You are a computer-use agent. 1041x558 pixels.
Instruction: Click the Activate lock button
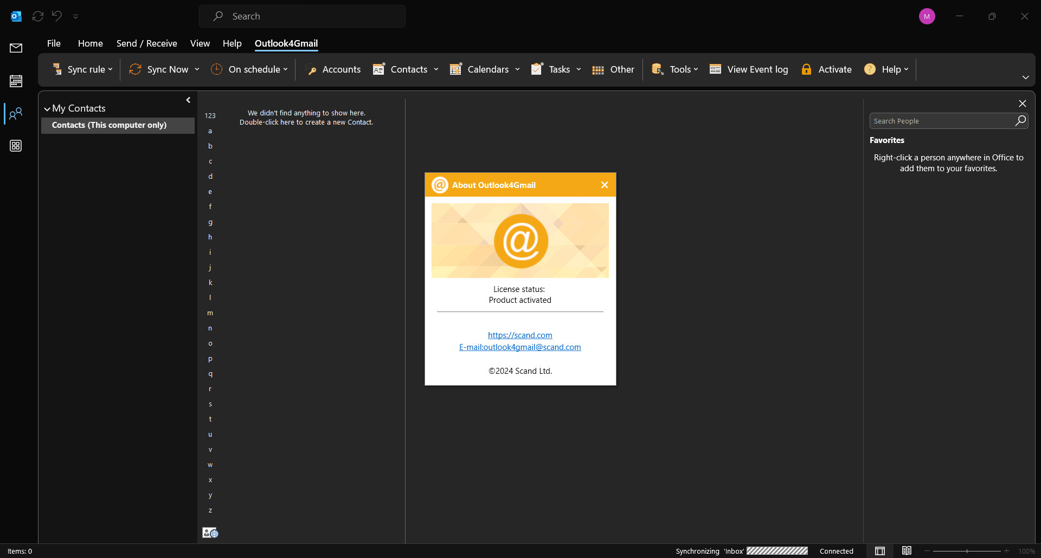point(826,69)
